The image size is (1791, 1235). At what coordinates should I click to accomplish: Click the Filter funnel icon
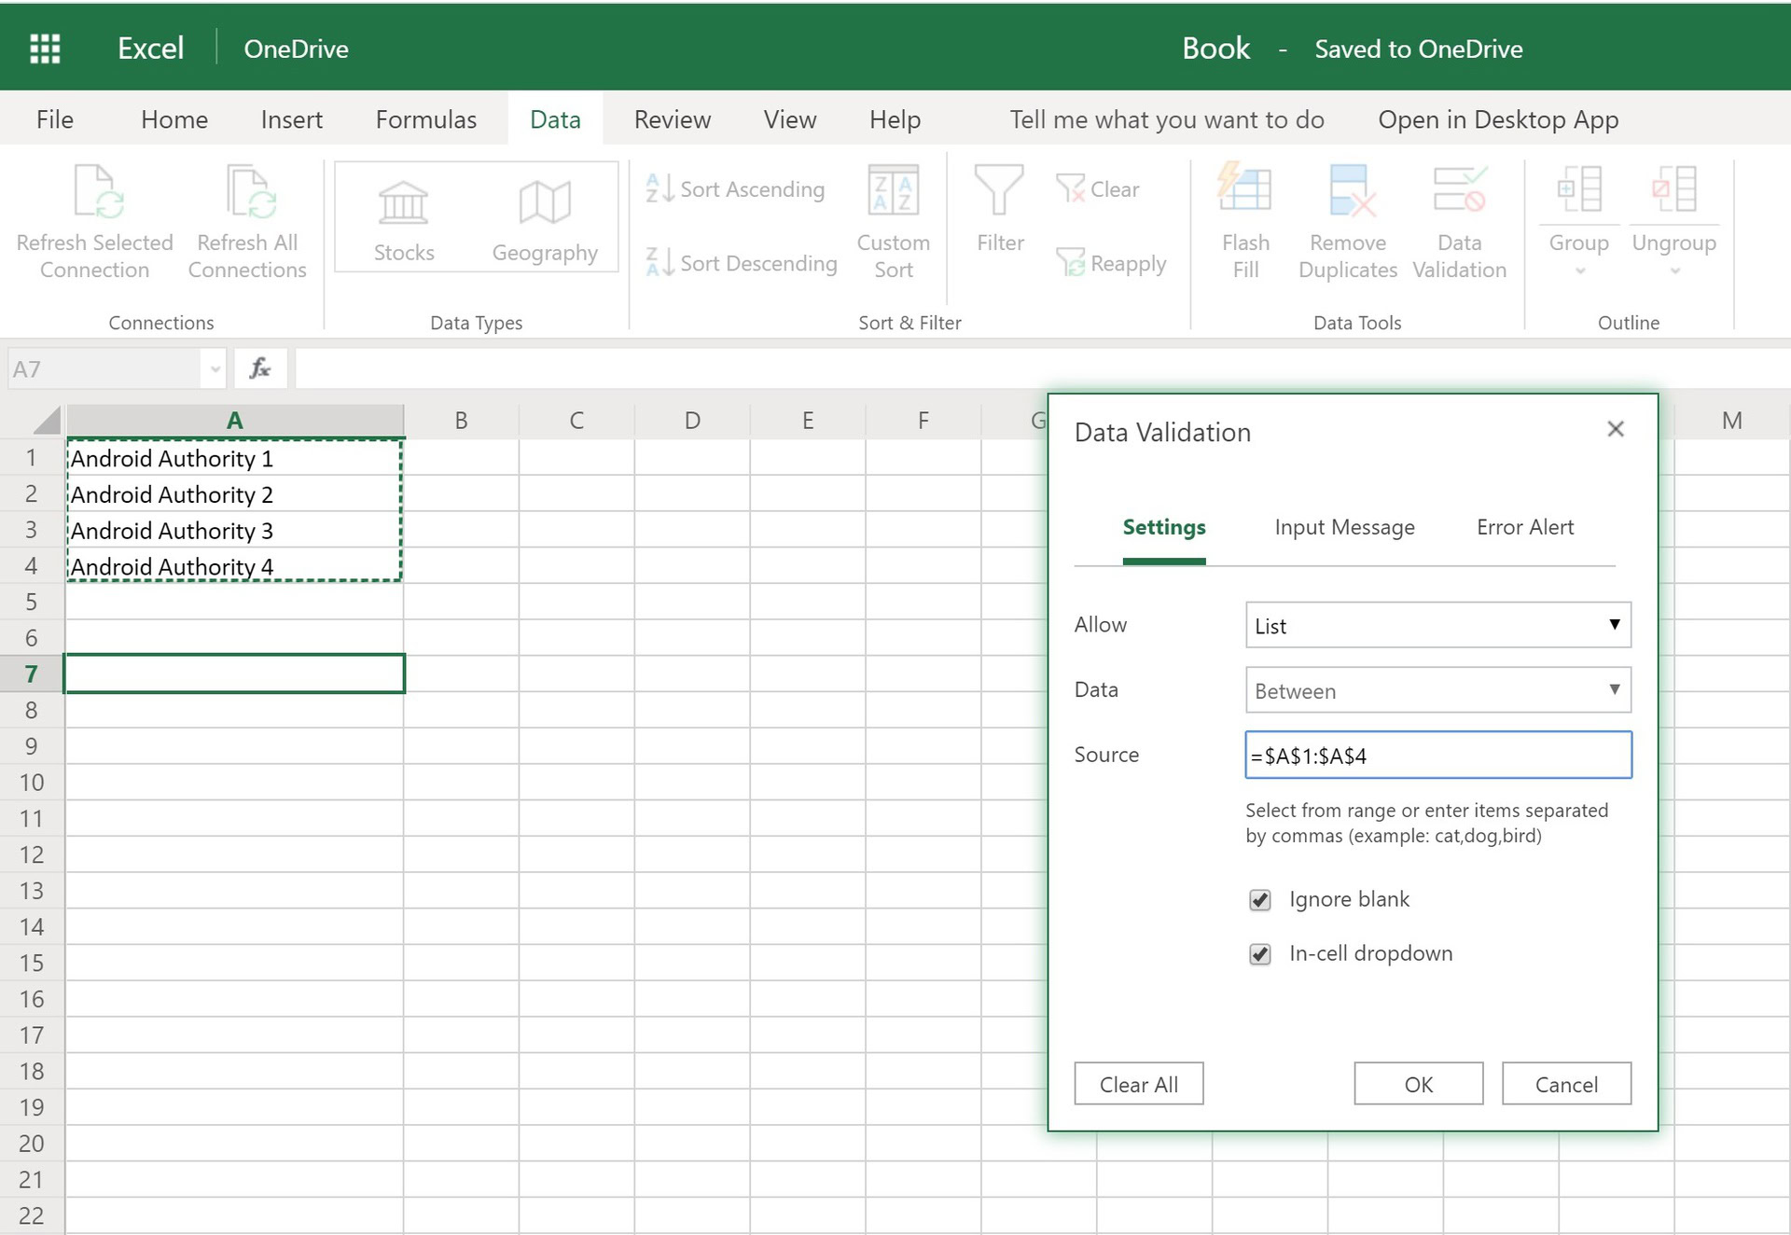(x=999, y=189)
